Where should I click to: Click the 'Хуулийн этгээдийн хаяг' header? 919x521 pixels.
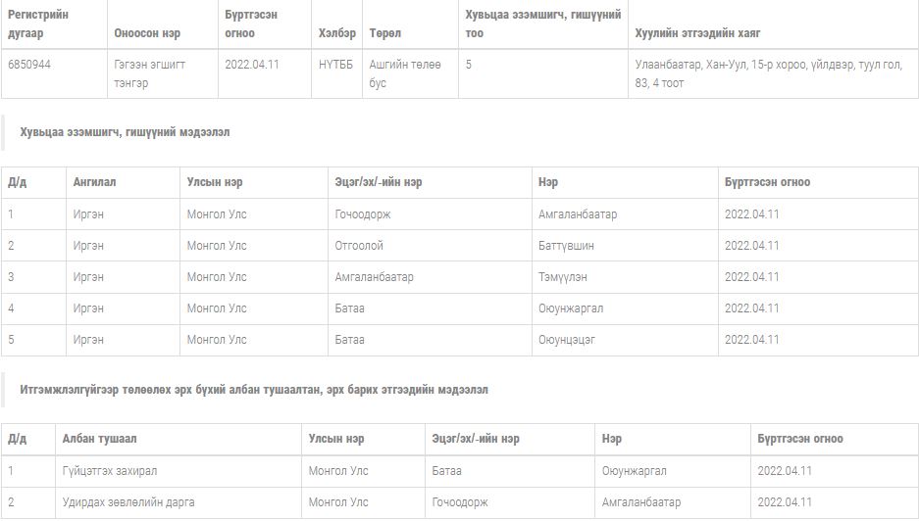697,32
